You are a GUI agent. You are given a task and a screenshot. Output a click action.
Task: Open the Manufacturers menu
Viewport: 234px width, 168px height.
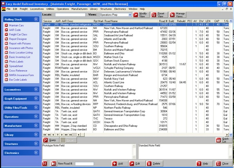[x=79, y=9]
